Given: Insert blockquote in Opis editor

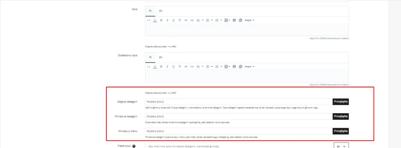Looking at the screenshot, I should [186, 20].
